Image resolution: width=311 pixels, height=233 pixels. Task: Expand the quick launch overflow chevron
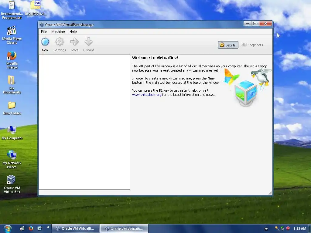48,227
